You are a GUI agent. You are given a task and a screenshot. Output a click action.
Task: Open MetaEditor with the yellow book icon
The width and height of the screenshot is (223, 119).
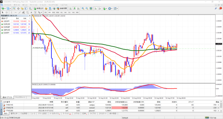pyautogui.click(x=46, y=9)
